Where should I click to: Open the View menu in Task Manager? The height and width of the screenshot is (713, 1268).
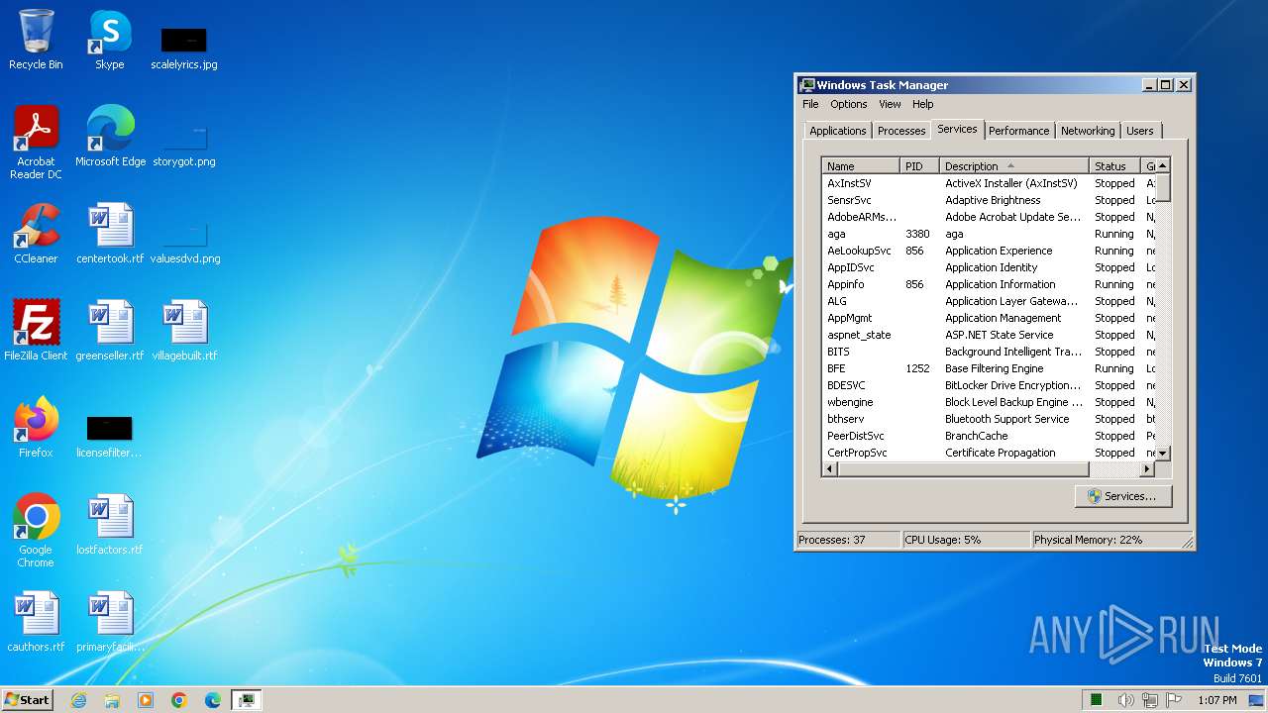pos(890,104)
